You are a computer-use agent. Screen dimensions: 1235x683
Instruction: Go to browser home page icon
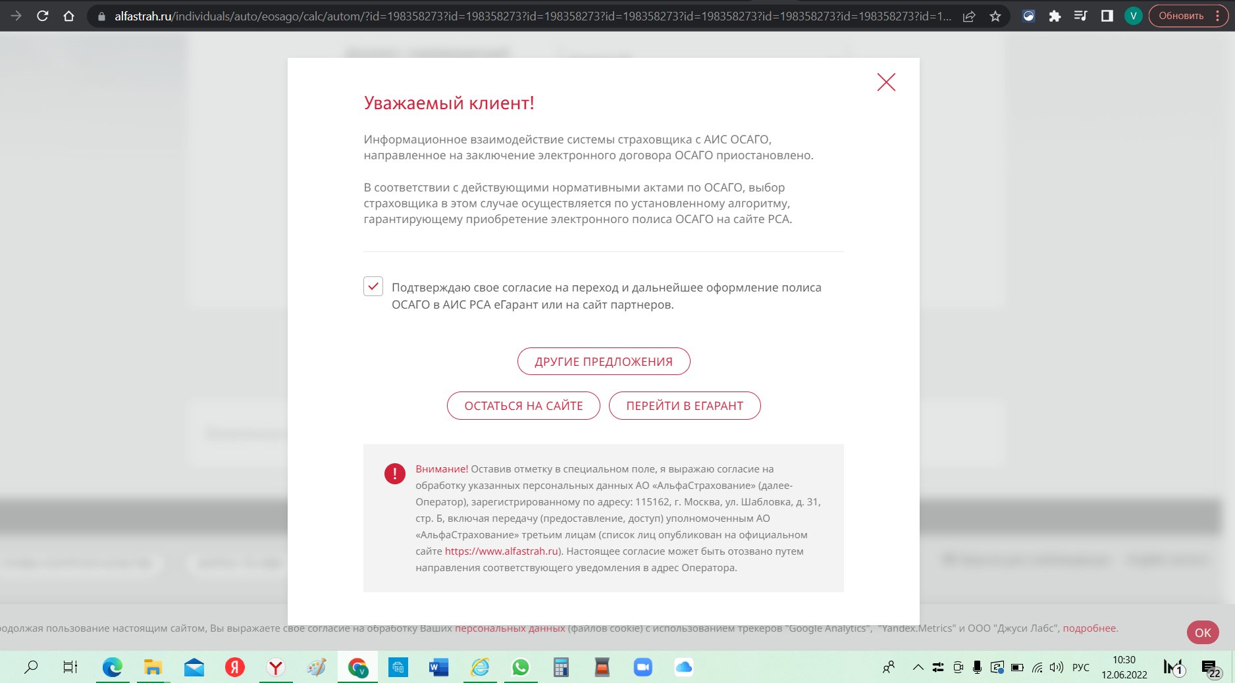[x=68, y=16]
